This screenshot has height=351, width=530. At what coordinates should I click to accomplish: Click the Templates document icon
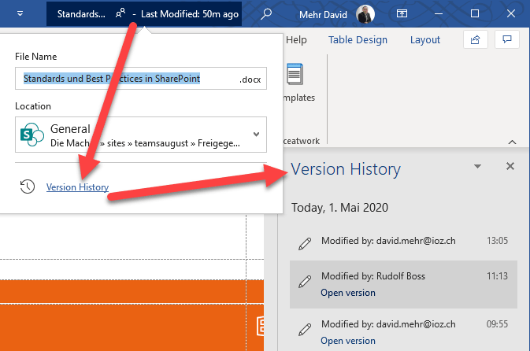point(295,76)
